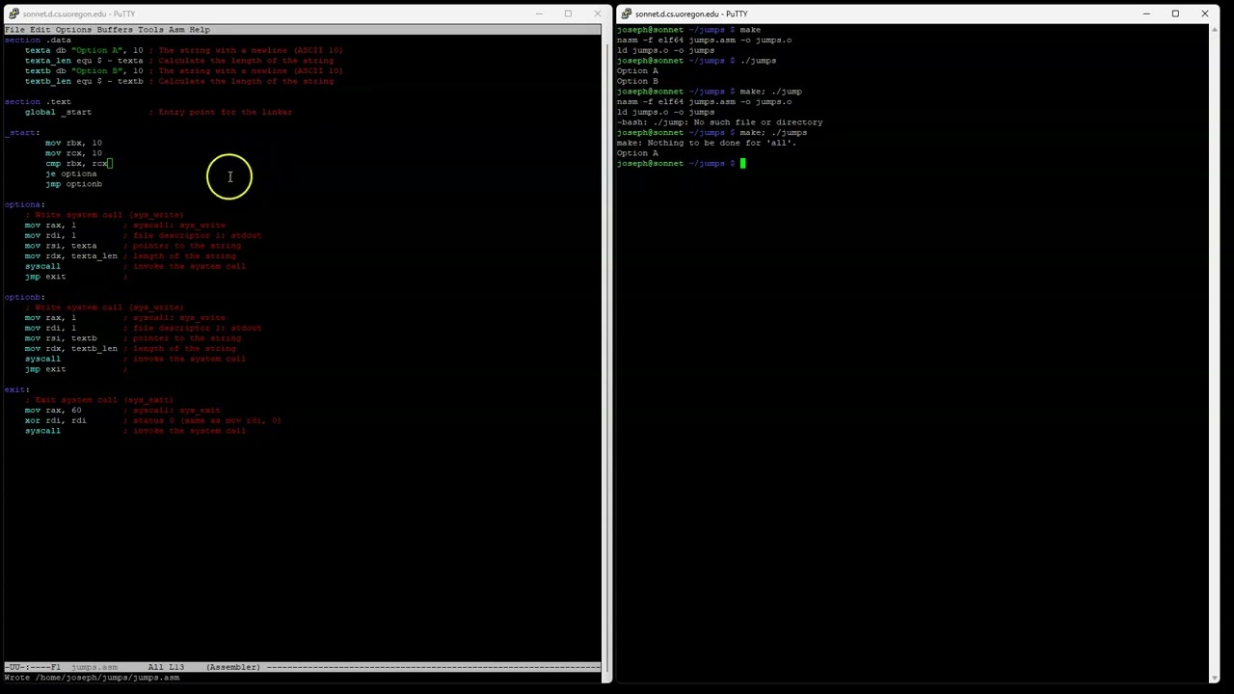Screen dimensions: 1234x694
Task: Click the 'exit:' label
Action: pyautogui.click(x=17, y=389)
